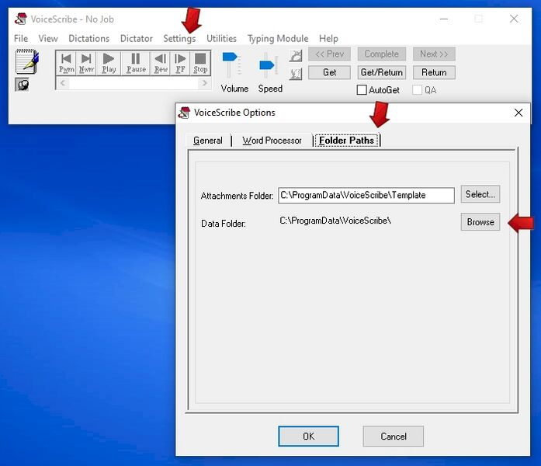
Task: Open the Help menu
Action: (328, 38)
